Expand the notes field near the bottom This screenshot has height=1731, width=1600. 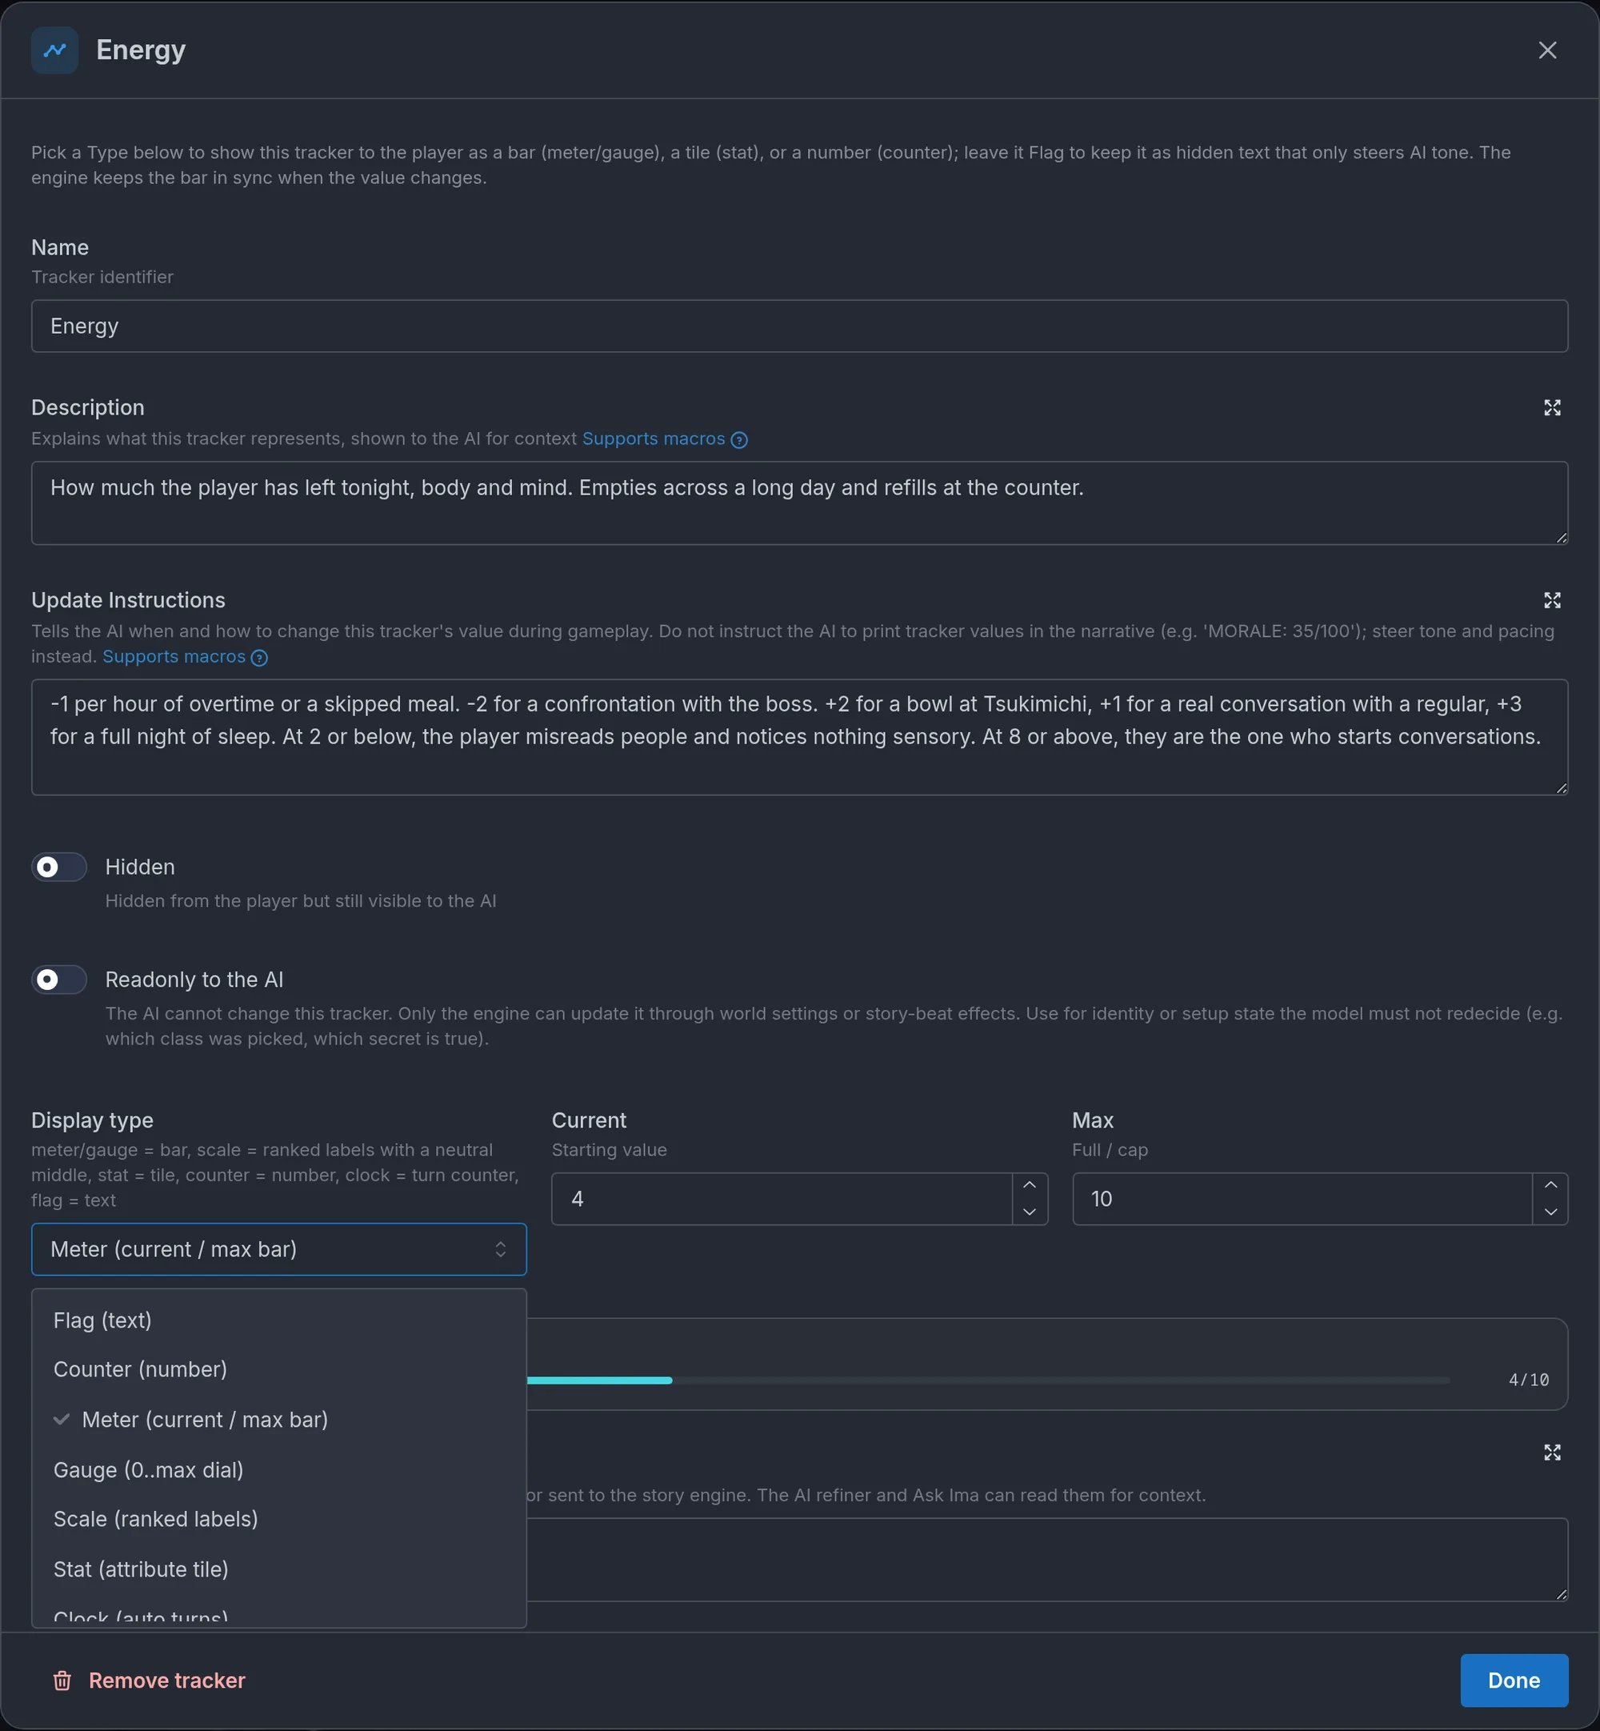[x=1551, y=1453]
